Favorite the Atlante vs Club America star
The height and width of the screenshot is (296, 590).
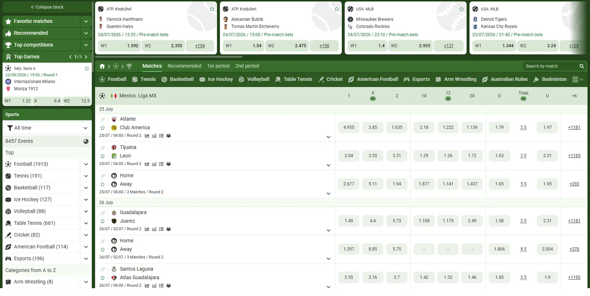(x=102, y=128)
